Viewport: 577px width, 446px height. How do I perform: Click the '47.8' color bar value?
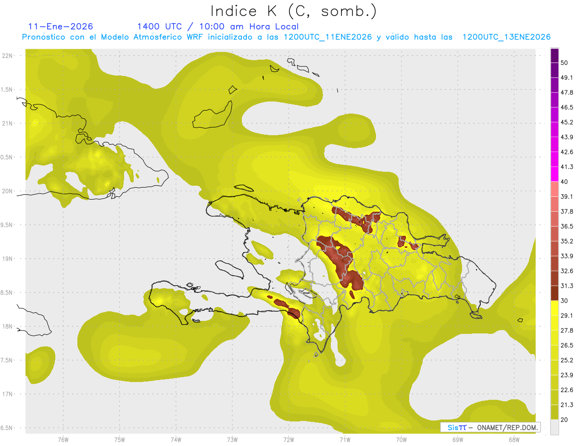tap(567, 92)
